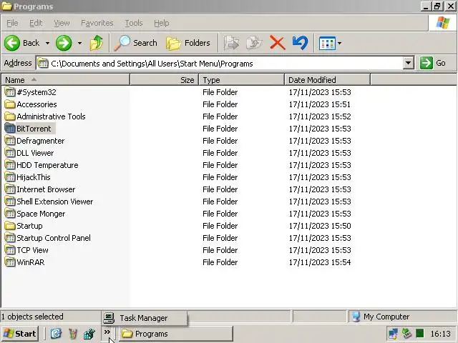
Task: Open the Views toolbar button
Action: point(327,43)
